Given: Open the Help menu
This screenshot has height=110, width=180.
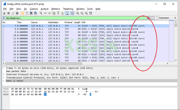Looking at the screenshot, I should tap(98, 9).
